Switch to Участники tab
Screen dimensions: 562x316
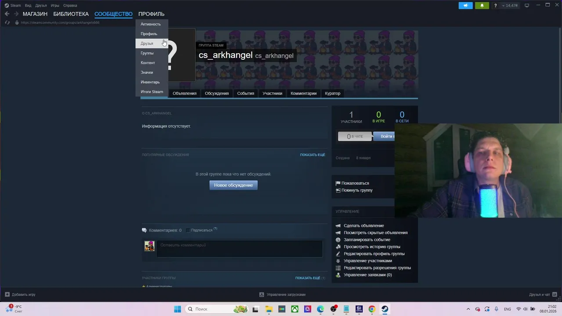tap(272, 93)
